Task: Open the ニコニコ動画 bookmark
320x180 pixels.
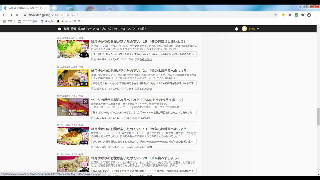Action: pos(28,21)
